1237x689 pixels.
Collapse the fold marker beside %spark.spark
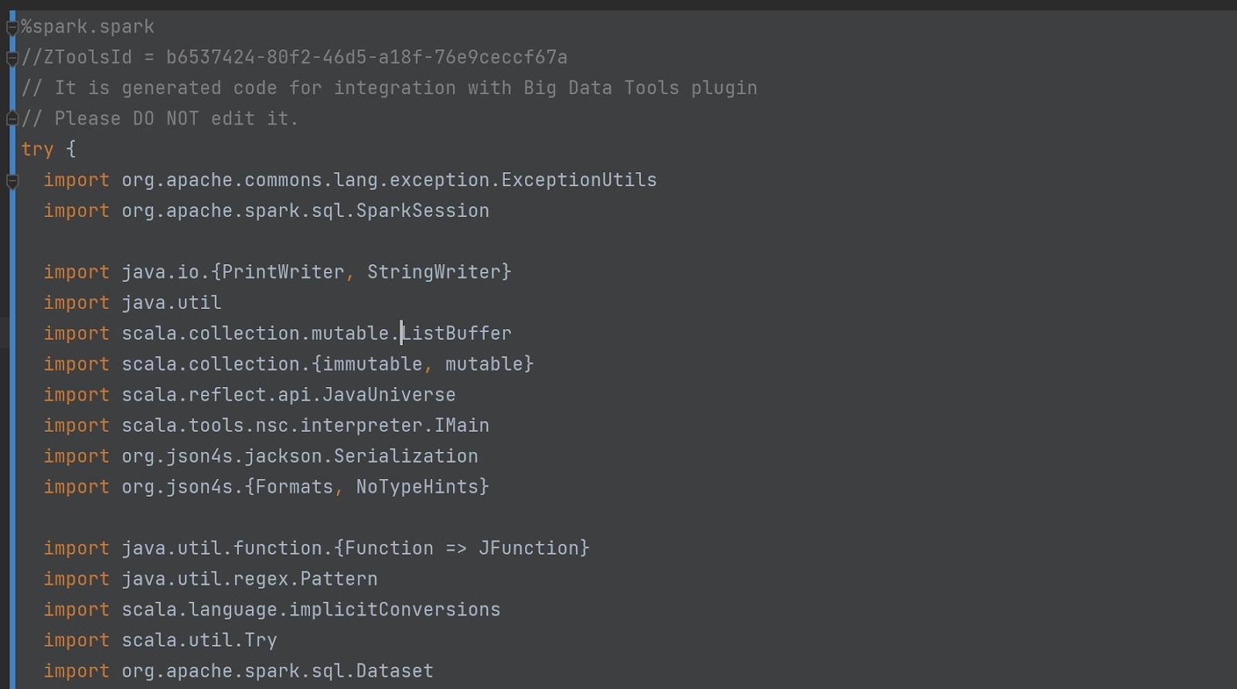[x=12, y=28]
